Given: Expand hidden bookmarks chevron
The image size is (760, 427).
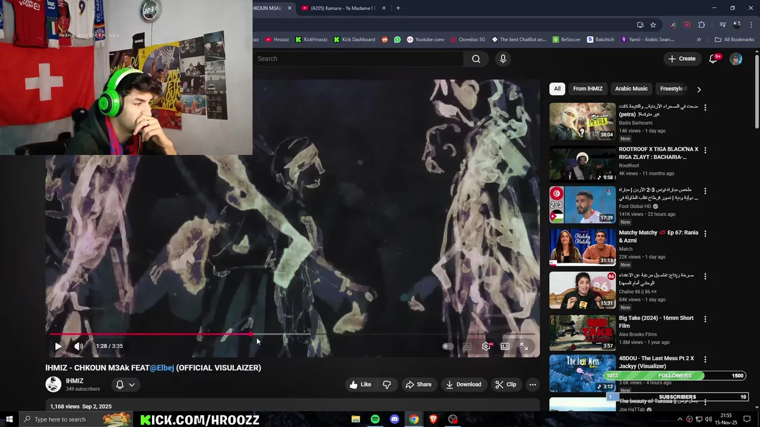Looking at the screenshot, I should coord(699,40).
